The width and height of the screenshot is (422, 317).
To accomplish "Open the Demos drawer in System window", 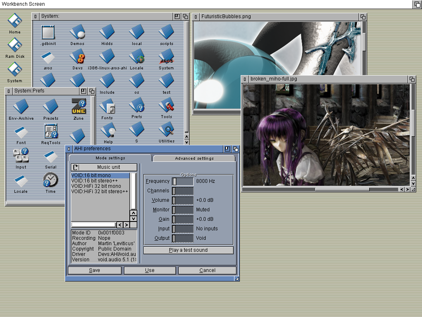I will (x=77, y=32).
